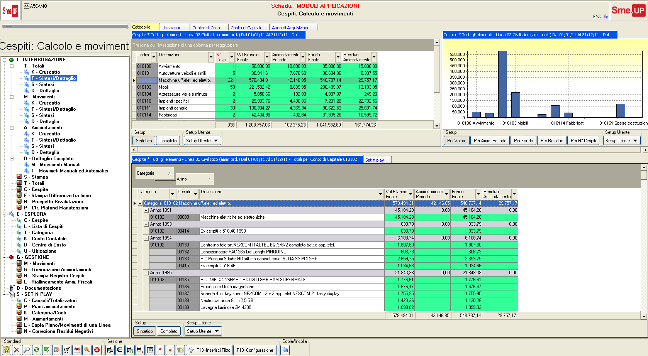The image size is (648, 356).
Task: Click the F13=Inserisci Filtro button
Action: (x=209, y=350)
